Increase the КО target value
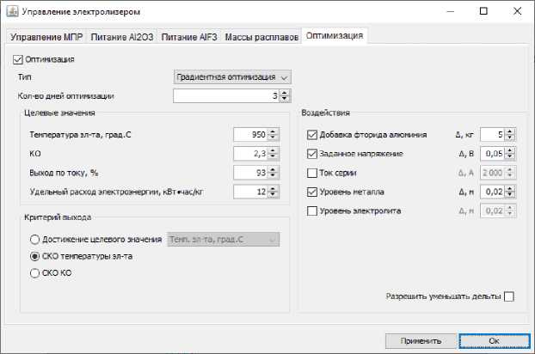Screen dimensions: 535x354 273,150
